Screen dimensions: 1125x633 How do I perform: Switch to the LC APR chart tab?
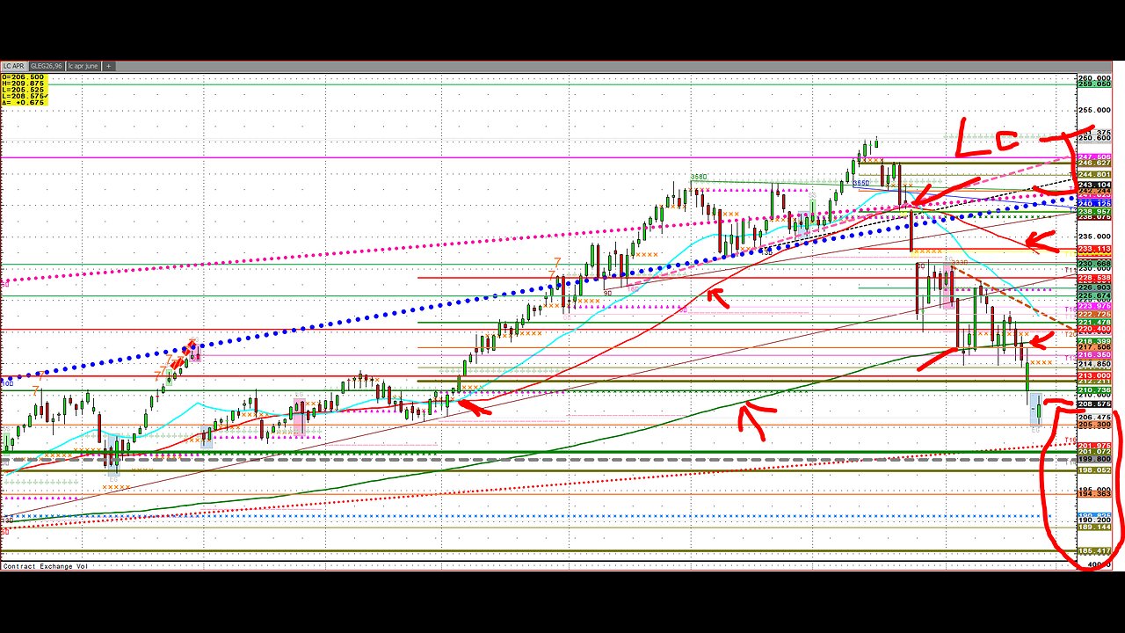[14, 66]
